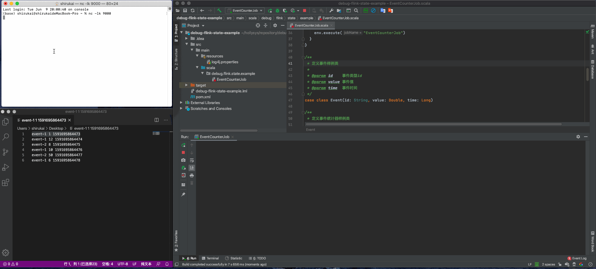Expand Scratches and Consoles node
596x269 pixels.
click(181, 108)
